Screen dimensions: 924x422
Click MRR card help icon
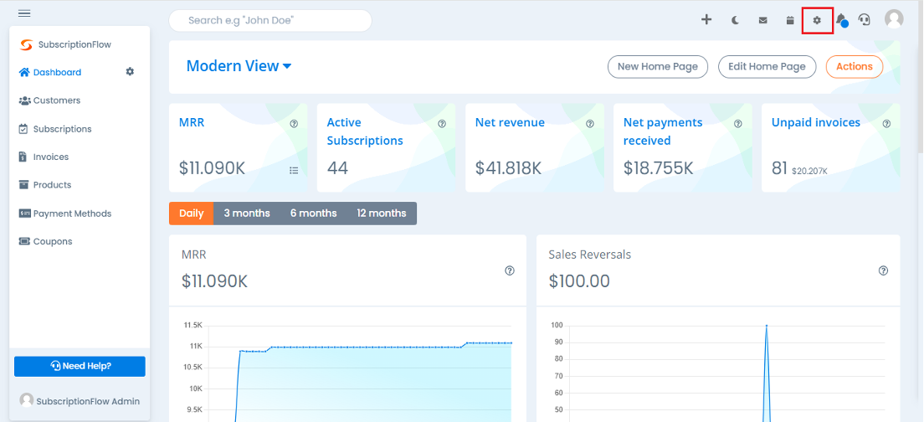pyautogui.click(x=294, y=124)
